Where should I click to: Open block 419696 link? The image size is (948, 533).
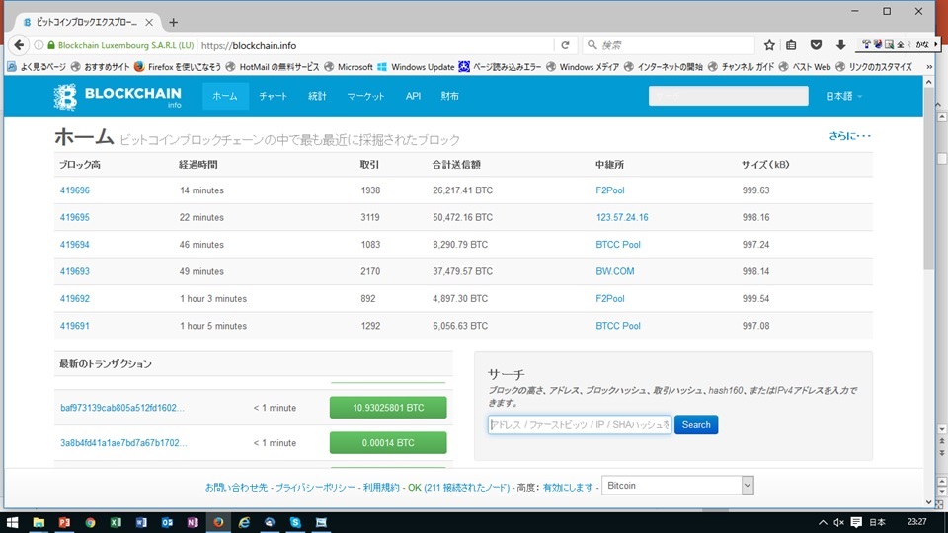tap(75, 190)
